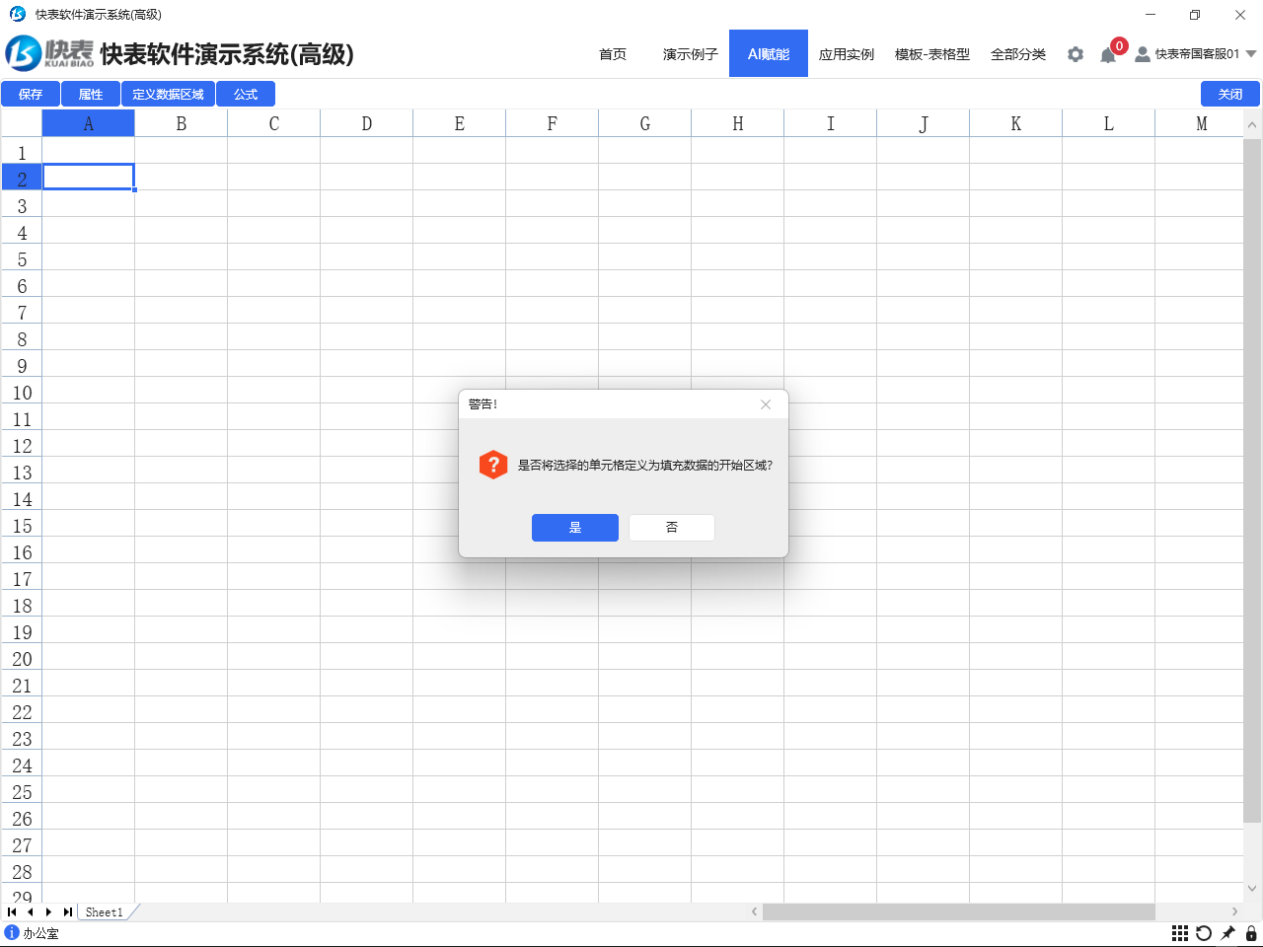1263x947 pixels.
Task: Click the vertical scrollbar up arrow
Action: [x=1252, y=125]
